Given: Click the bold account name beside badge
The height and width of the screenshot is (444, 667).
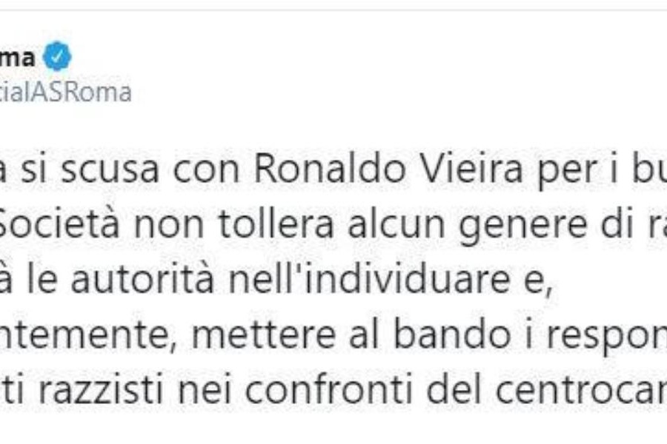Looking at the screenshot, I should (17, 58).
